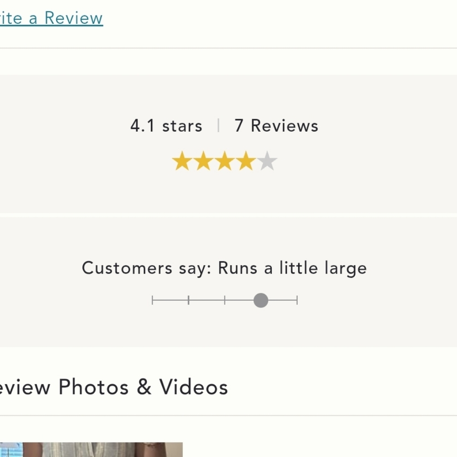Click the rightmost tick on fit scale
This screenshot has height=457, width=457.
(x=297, y=300)
